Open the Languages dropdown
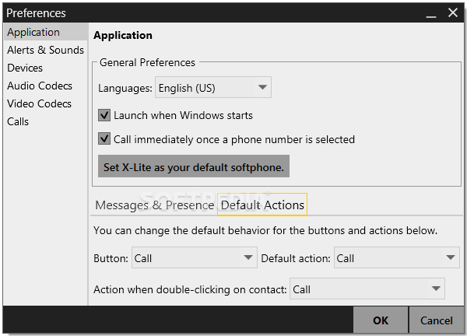Screen dimensions: 467x336 pos(213,87)
